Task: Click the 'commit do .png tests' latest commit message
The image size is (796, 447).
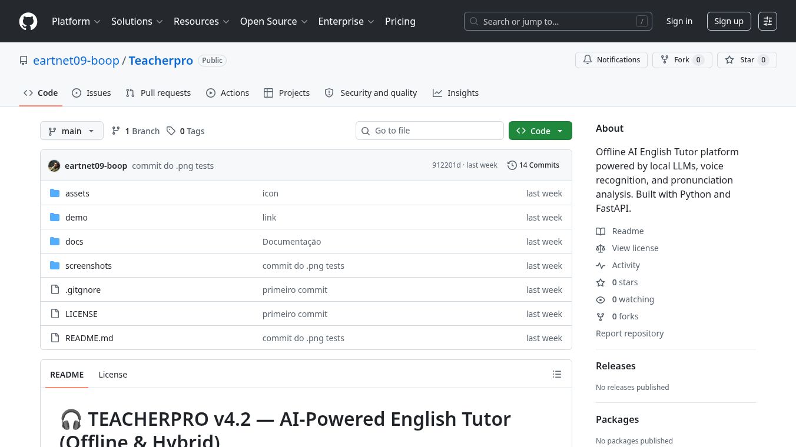Action: coord(173,166)
